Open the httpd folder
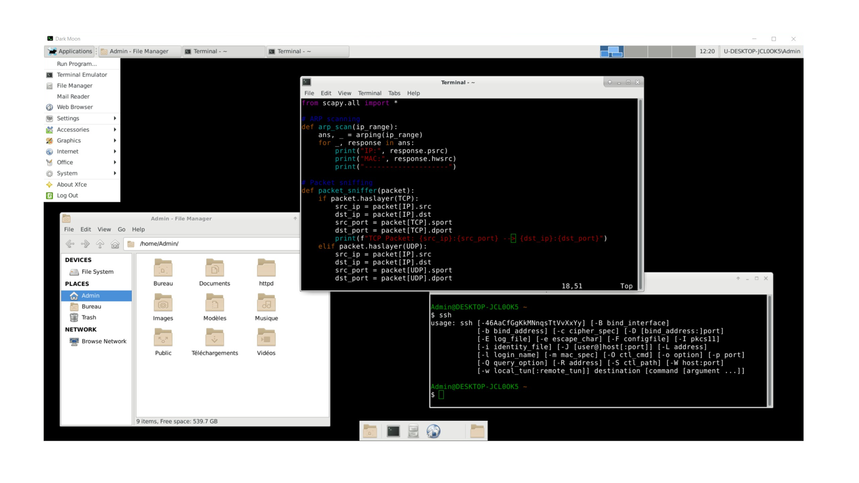This screenshot has width=859, height=483. pos(266,268)
